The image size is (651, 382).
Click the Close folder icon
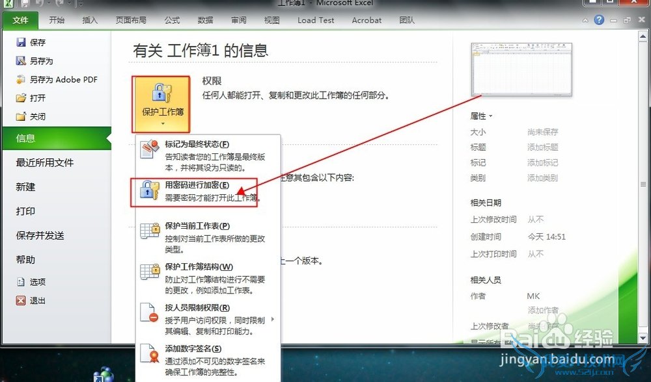21,117
